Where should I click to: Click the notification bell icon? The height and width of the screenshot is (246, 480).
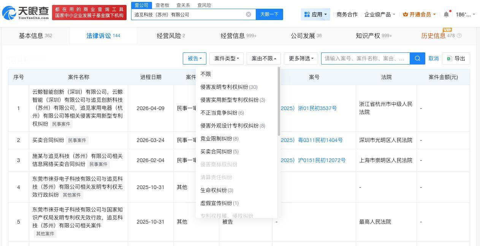pos(446,14)
